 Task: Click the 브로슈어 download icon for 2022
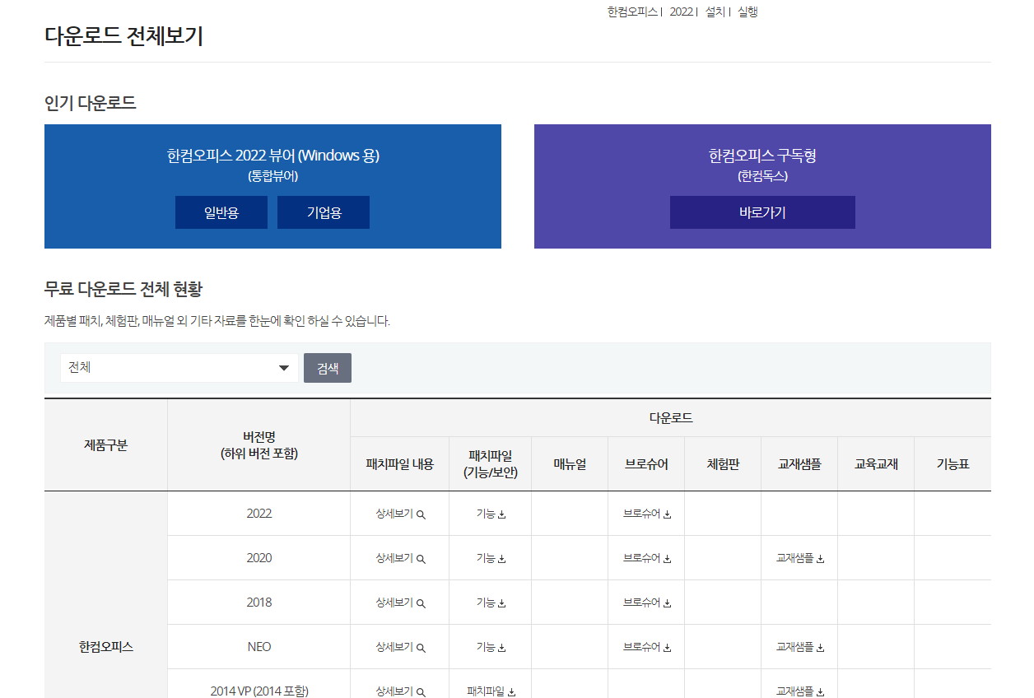pos(668,514)
